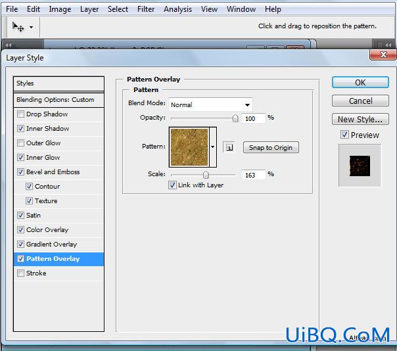Select the Inner Glow label
Screen dimensions: 397x351
pos(43,158)
